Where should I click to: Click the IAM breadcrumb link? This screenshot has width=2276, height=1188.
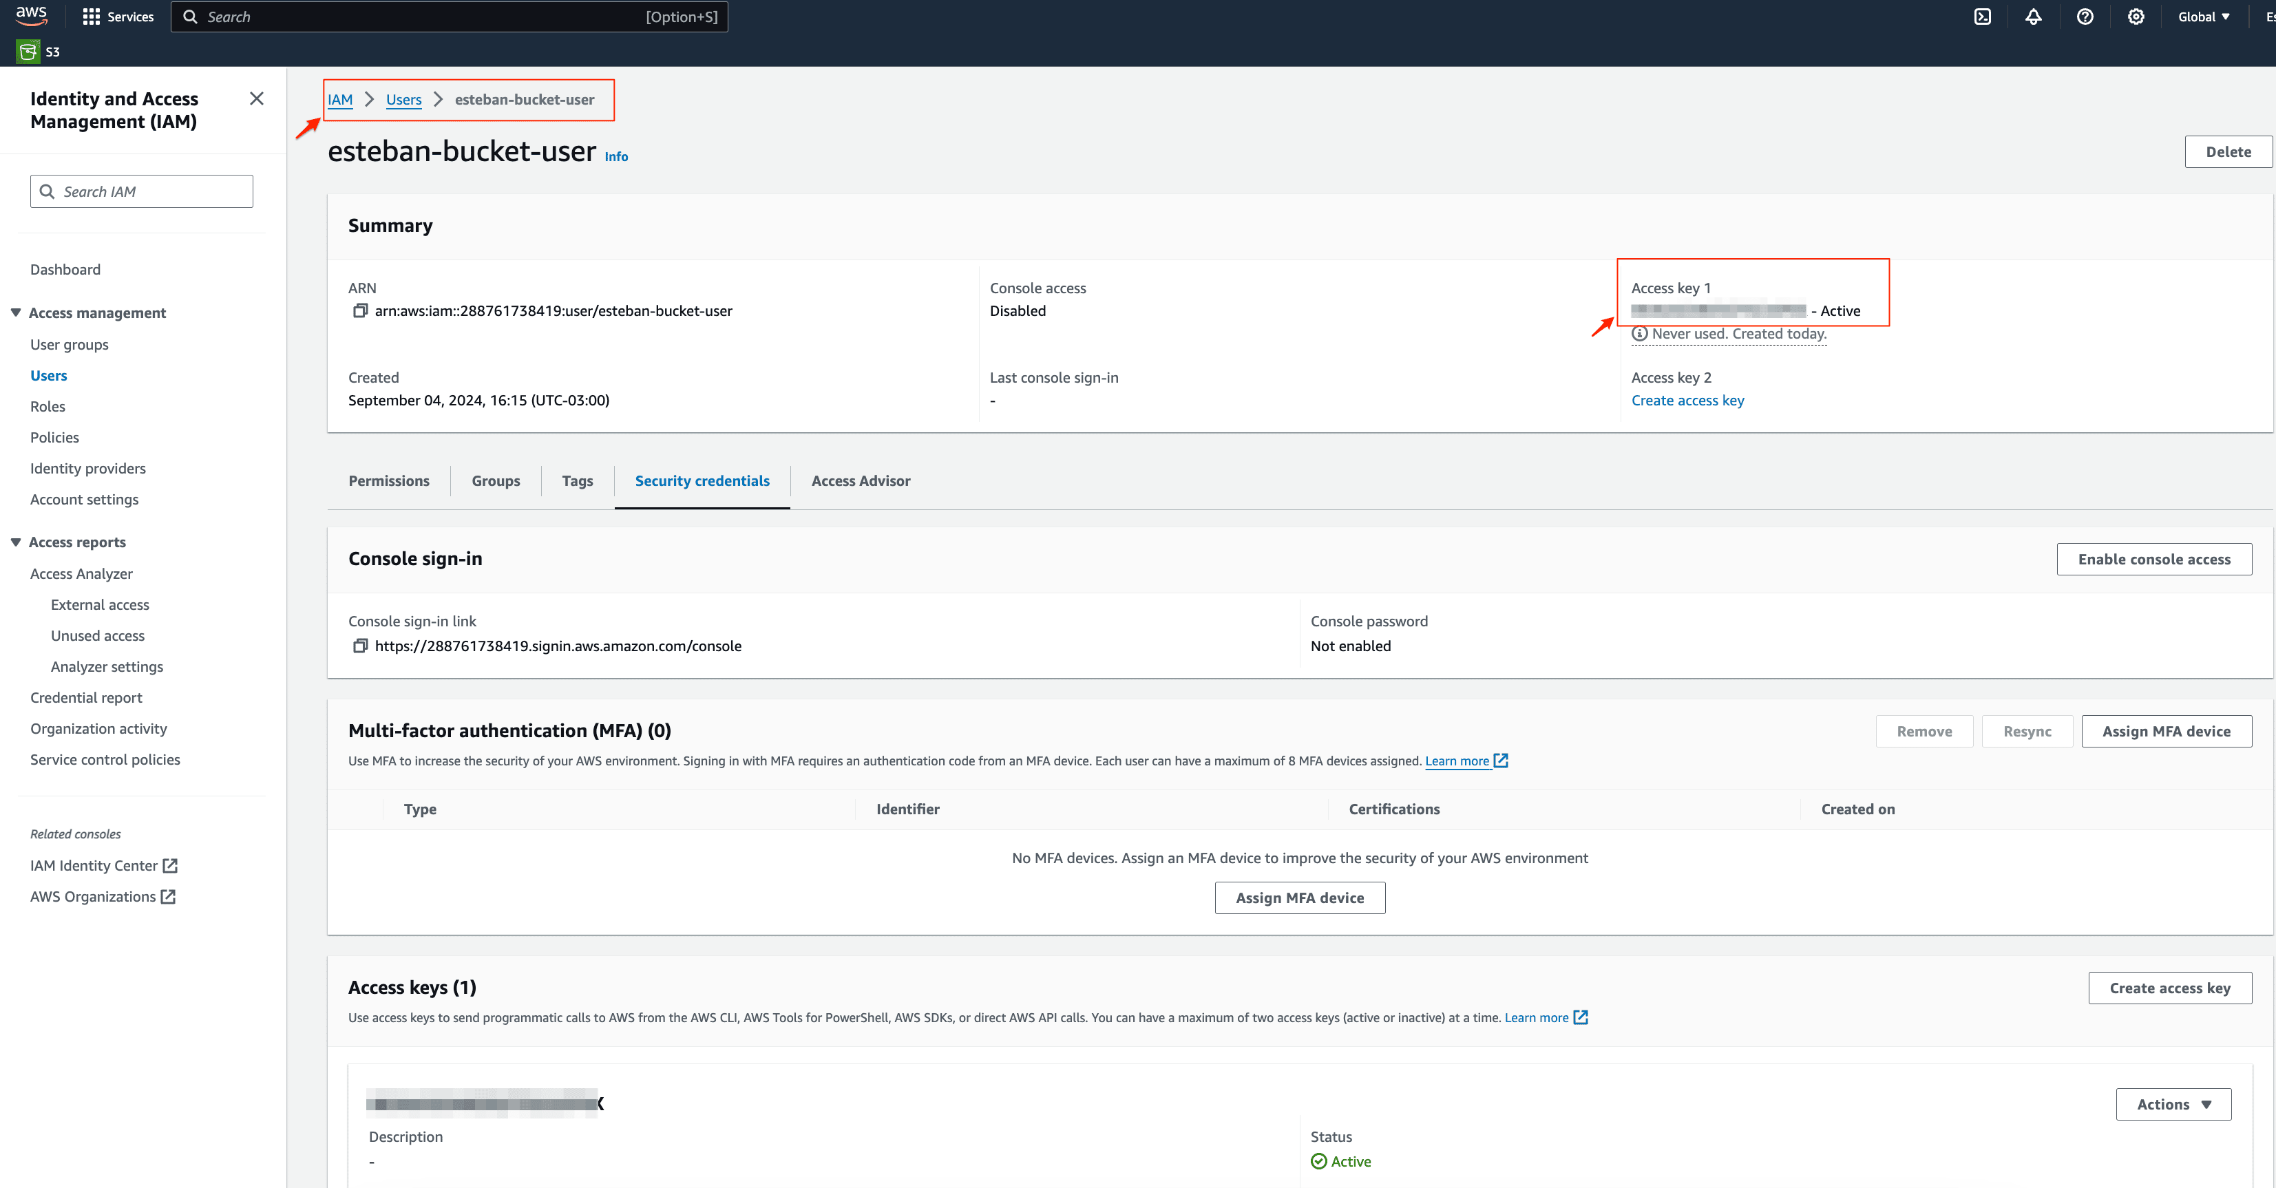click(x=340, y=100)
